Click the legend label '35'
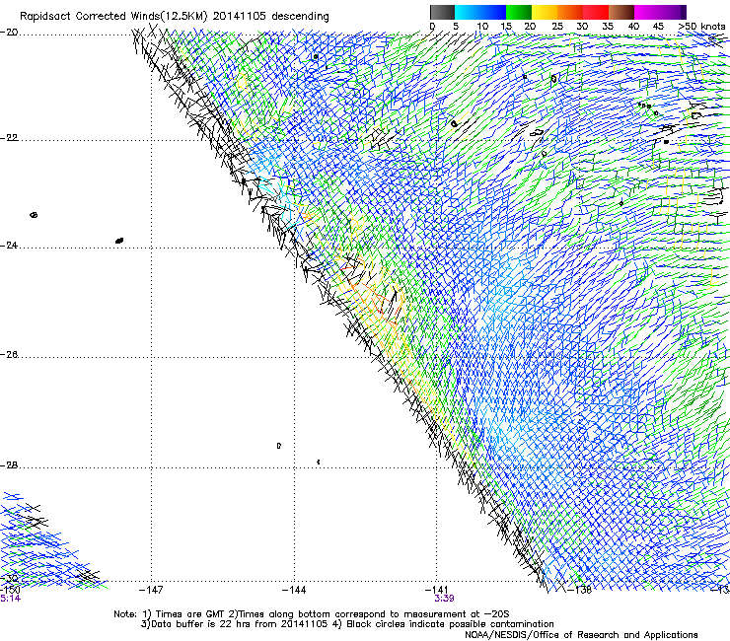 coord(608,27)
